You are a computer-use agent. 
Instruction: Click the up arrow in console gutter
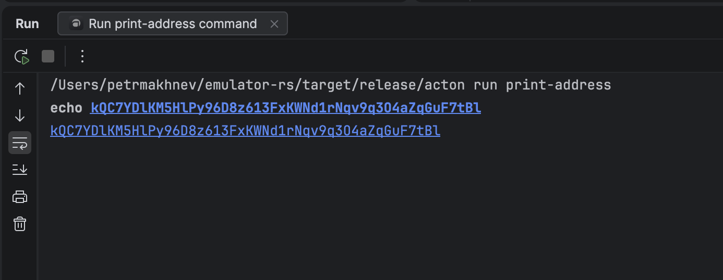20,89
